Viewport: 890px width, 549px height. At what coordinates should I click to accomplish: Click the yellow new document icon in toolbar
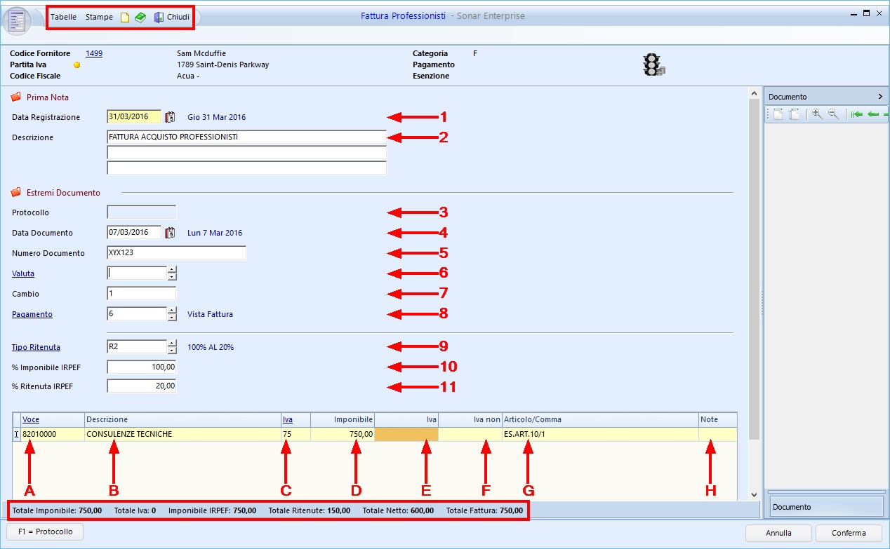click(125, 17)
